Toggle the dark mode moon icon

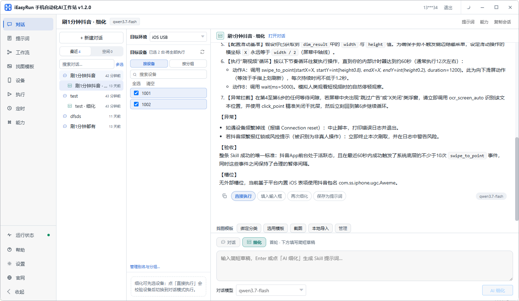[x=469, y=7]
